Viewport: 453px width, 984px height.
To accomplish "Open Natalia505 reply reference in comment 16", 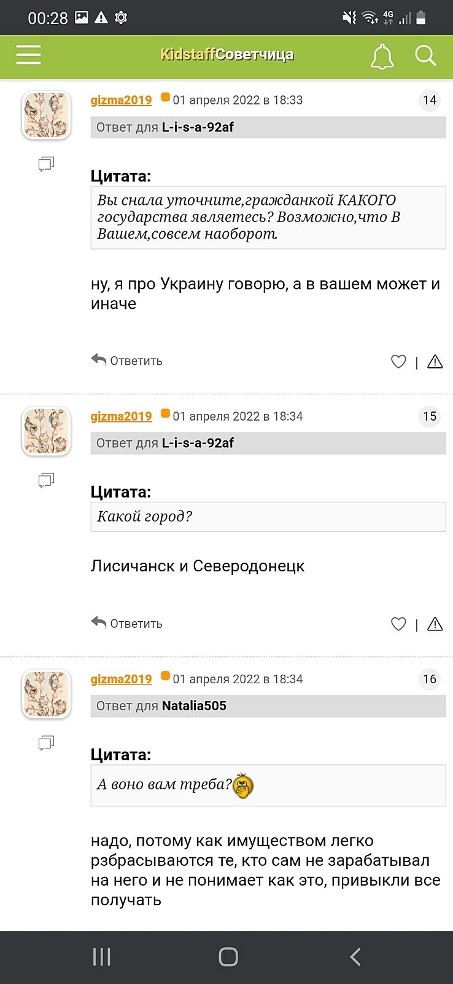I will click(194, 706).
